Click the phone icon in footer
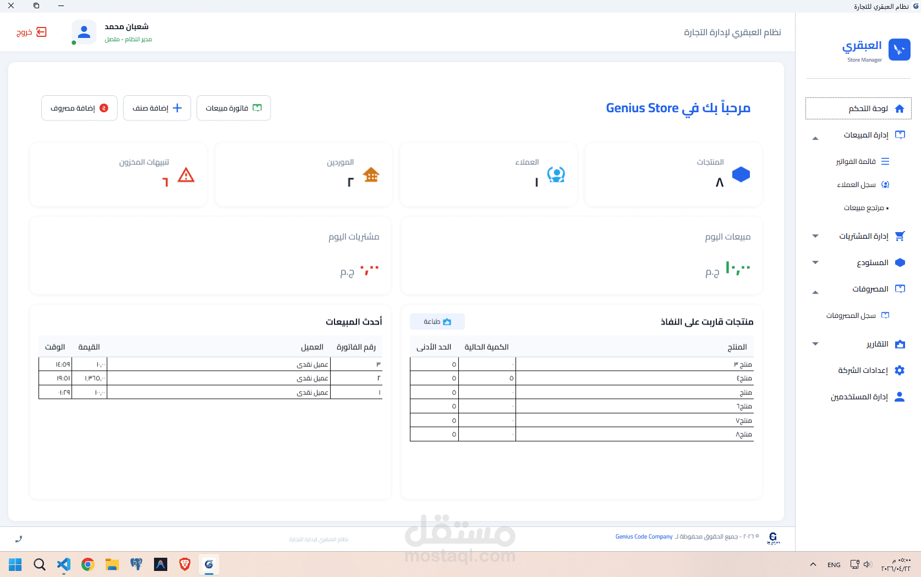The image size is (921, 577). [19, 539]
